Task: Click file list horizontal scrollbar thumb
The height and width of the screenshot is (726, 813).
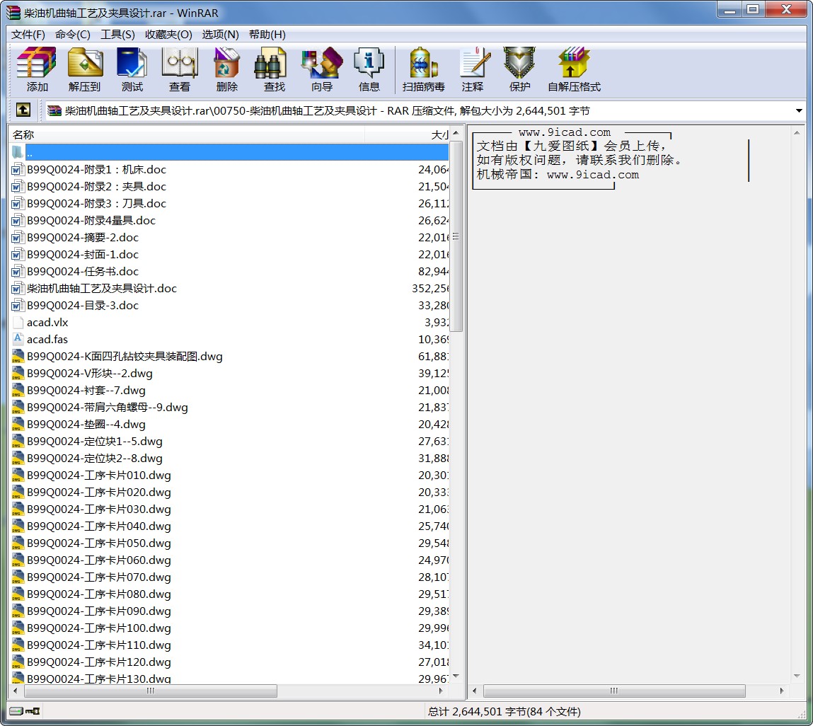Action: point(151,691)
